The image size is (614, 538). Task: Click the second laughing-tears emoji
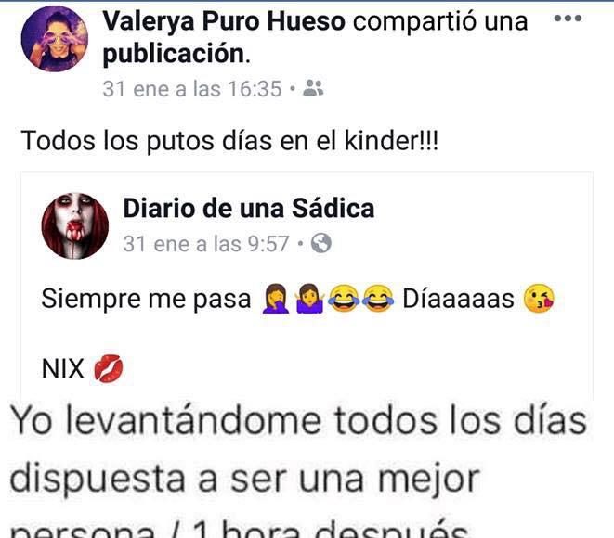coord(378,299)
